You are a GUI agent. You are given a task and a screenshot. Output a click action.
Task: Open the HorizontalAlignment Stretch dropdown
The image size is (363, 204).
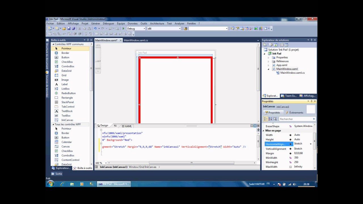[311, 144]
